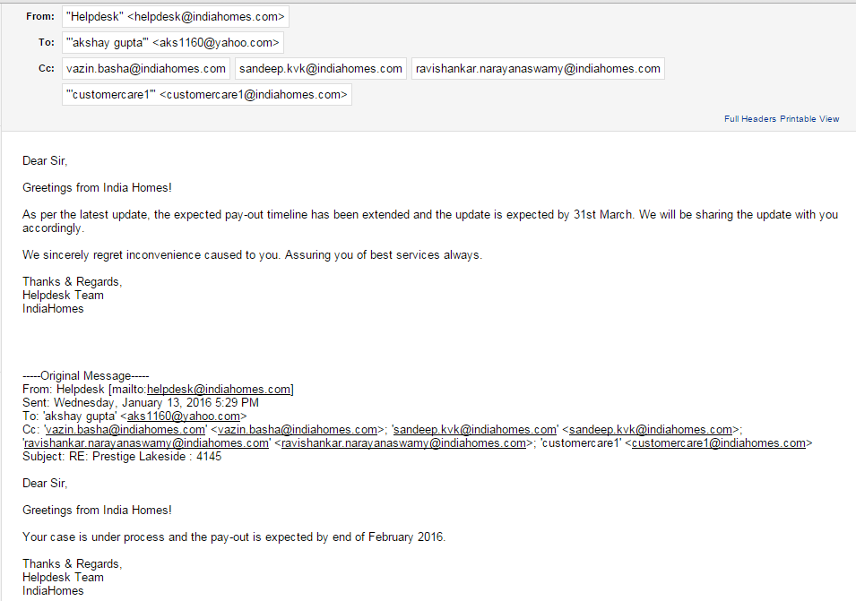
Task: Click the 31st March pay-out update paragraph
Action: pos(430,221)
